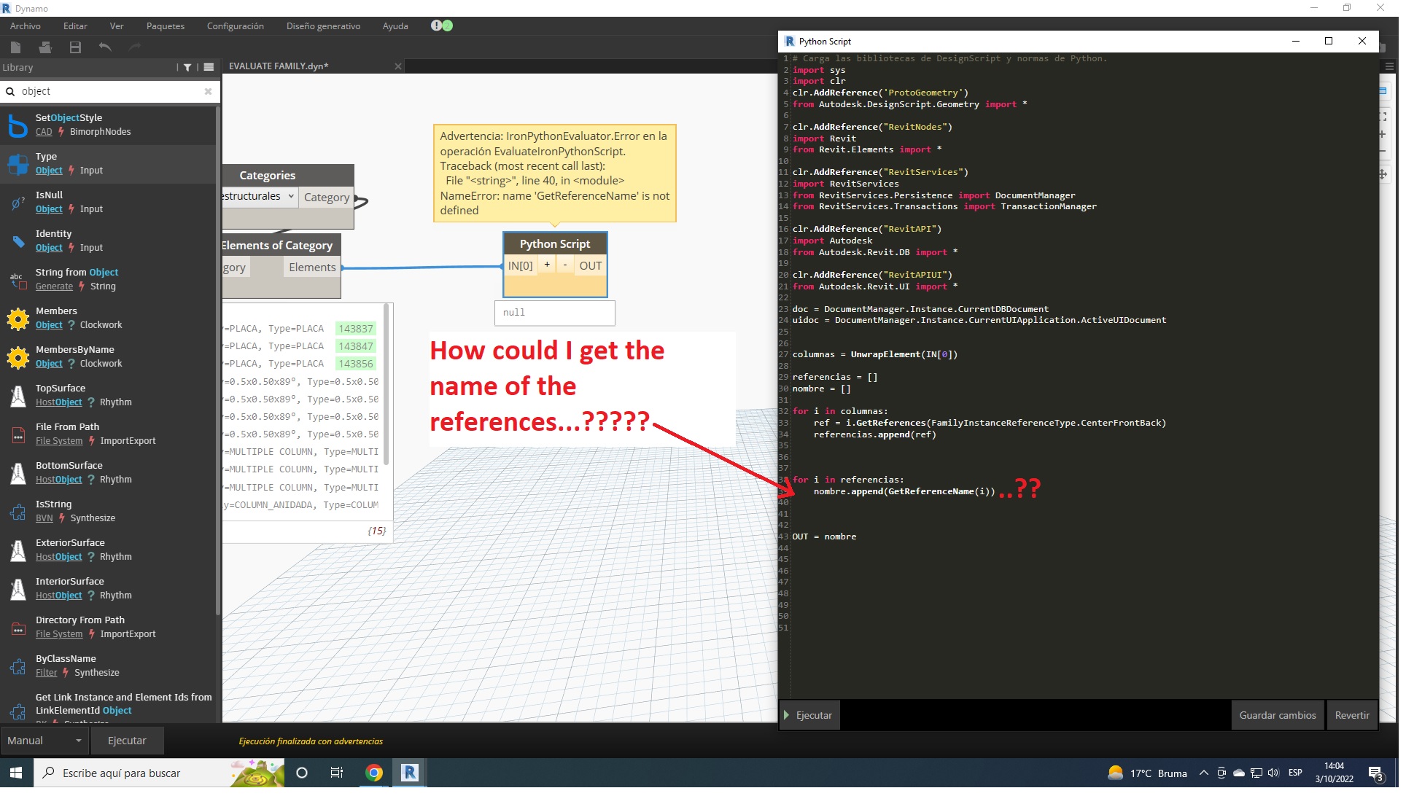Click Ejecutar in Python Script editor
This screenshot has width=1406, height=796.
click(x=809, y=716)
